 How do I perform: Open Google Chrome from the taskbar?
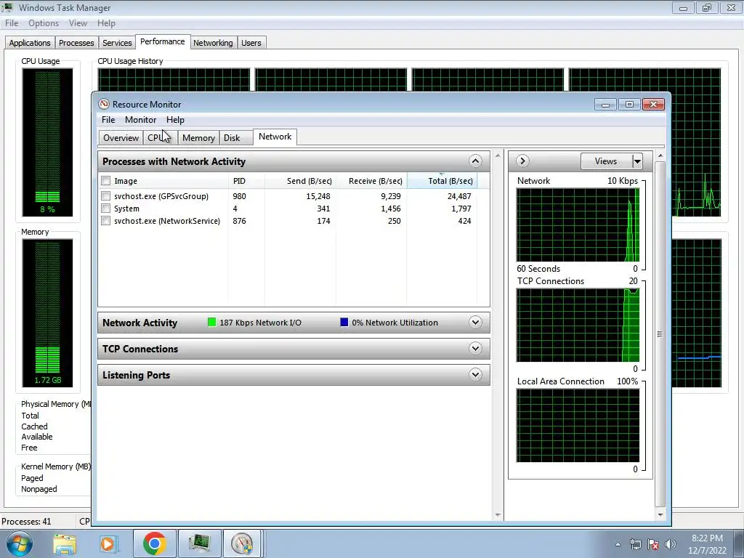tap(154, 543)
